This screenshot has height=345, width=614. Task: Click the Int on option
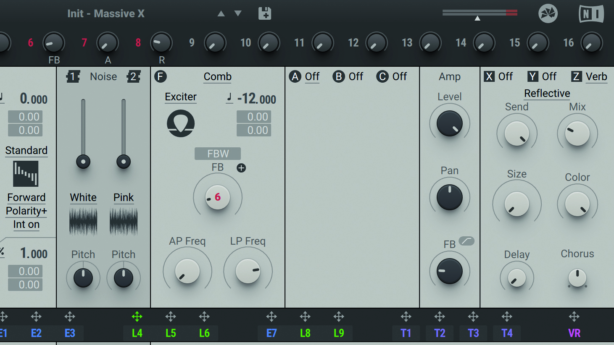(26, 225)
